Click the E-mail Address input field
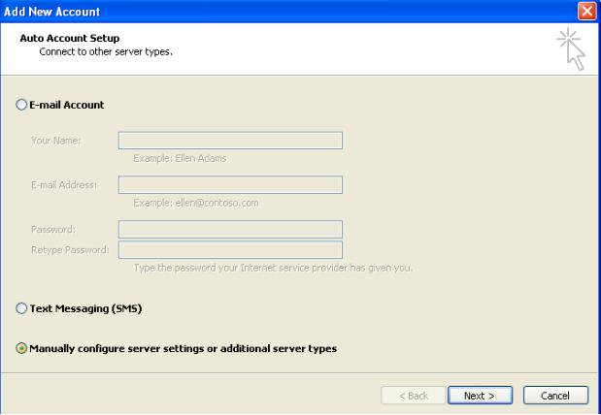This screenshot has width=601, height=415. pos(230,185)
